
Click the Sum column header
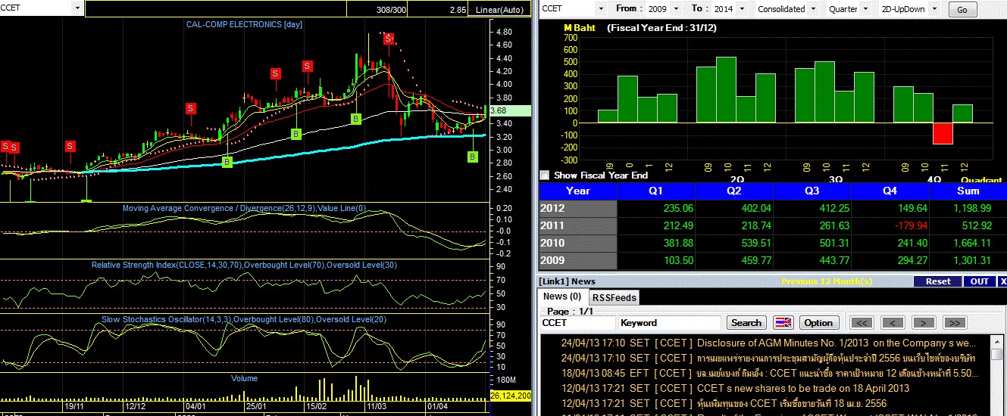[x=968, y=191]
